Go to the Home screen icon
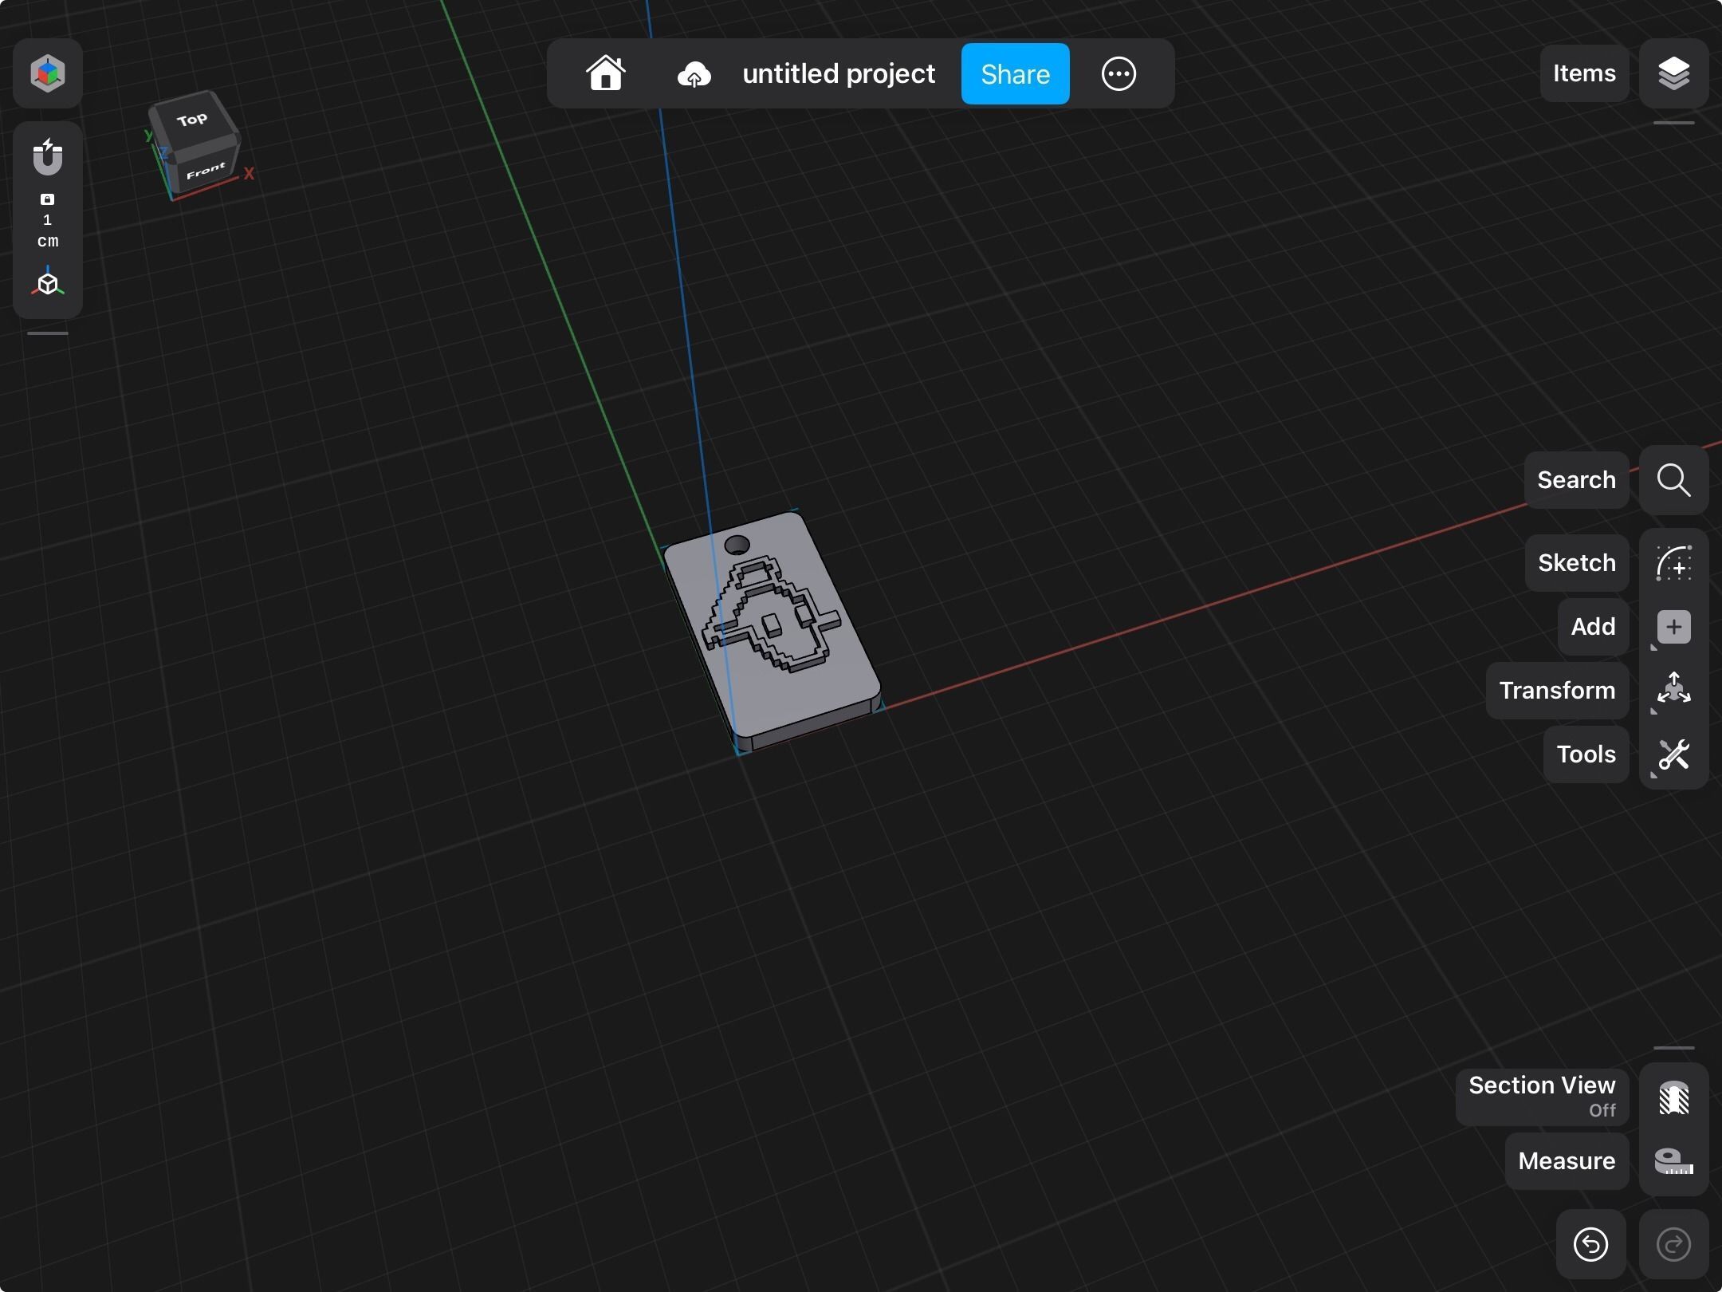 pos(606,73)
